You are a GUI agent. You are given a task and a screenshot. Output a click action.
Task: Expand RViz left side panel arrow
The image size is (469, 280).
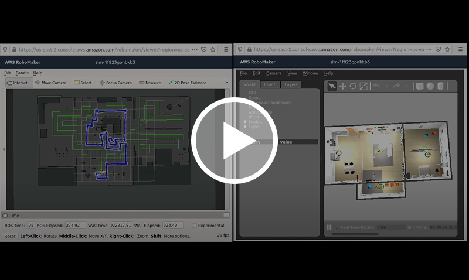pyautogui.click(x=4, y=149)
